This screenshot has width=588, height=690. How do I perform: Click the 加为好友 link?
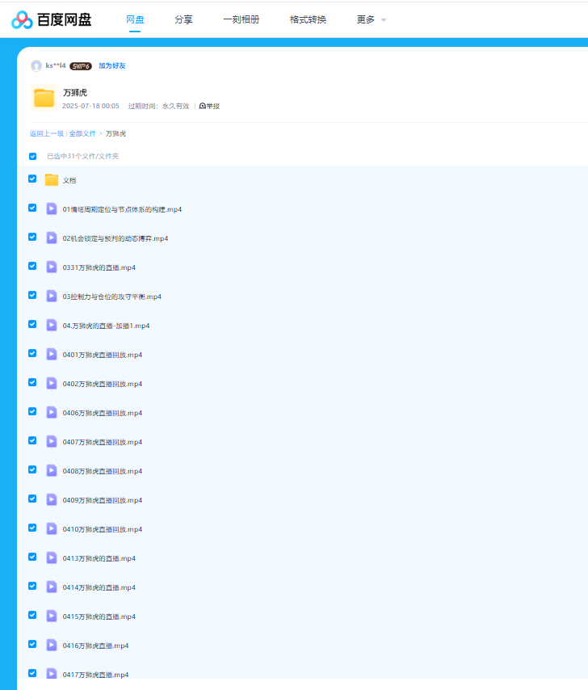(112, 65)
